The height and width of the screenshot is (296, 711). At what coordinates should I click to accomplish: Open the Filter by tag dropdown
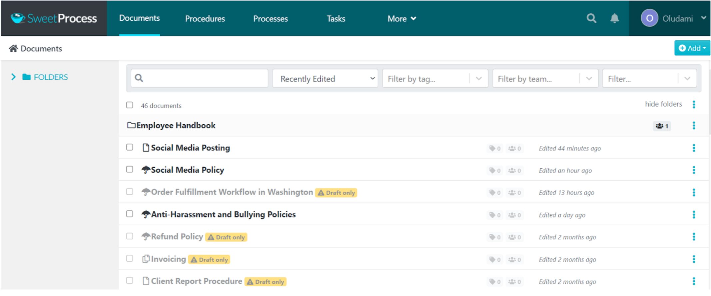point(435,79)
